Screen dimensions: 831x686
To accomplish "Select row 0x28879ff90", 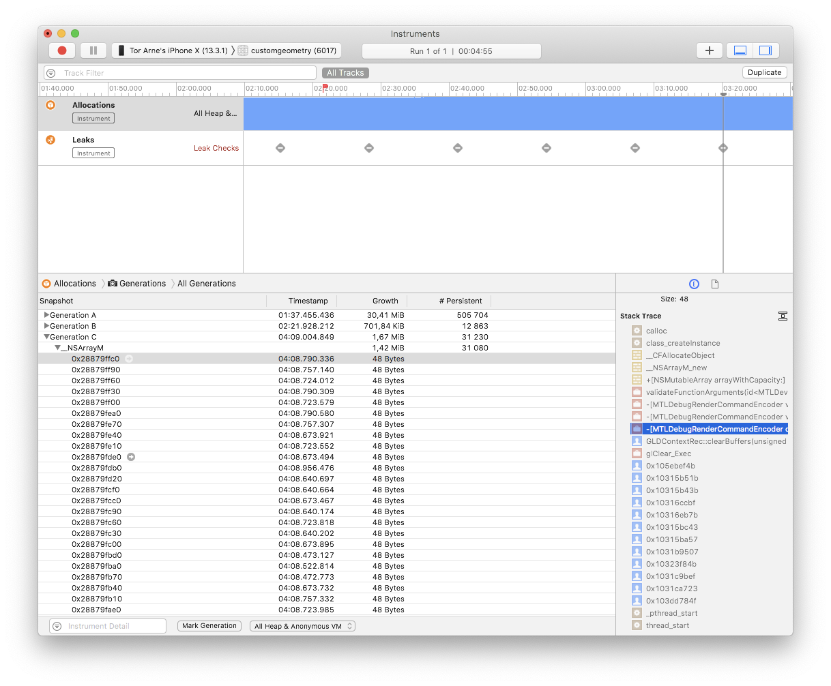I will [327, 370].
